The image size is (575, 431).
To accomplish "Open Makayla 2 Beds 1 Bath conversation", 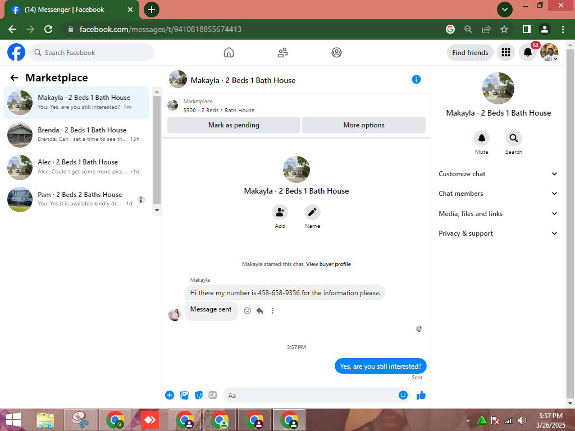I will pos(76,103).
